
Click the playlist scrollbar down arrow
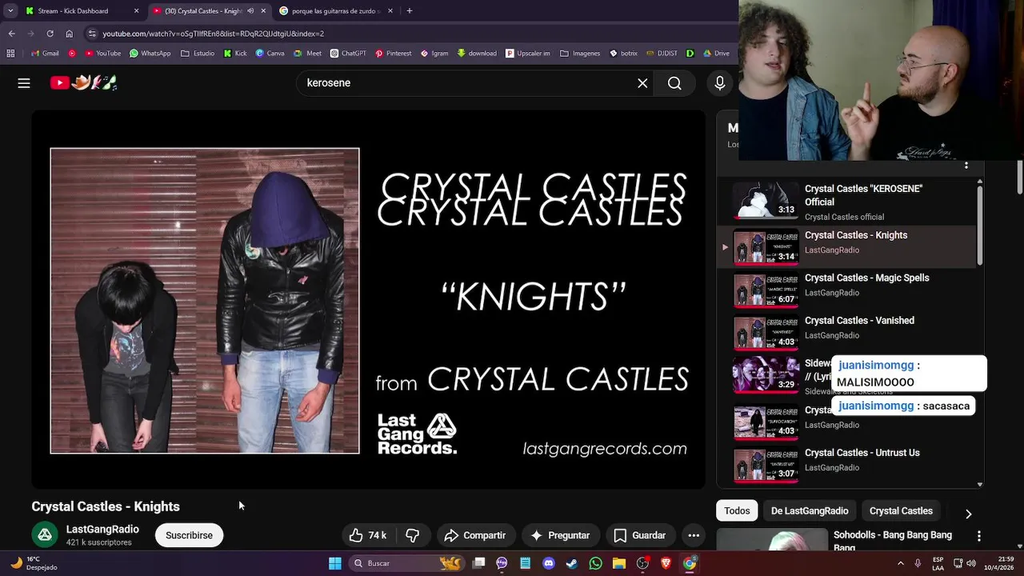[x=980, y=484]
